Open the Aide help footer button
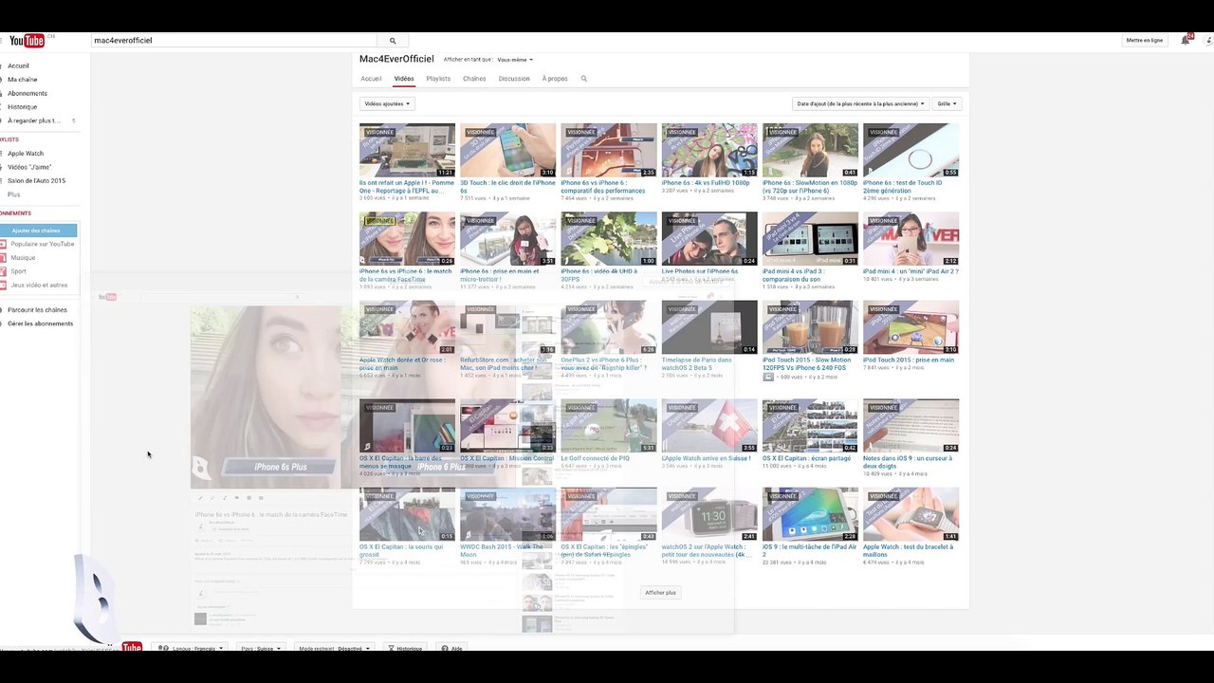 coord(451,649)
